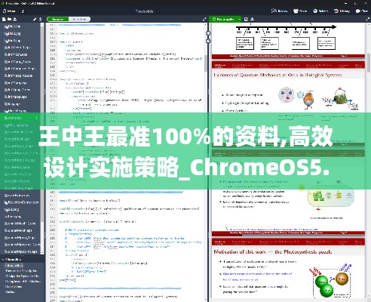Open the Chat panel
The image size is (371, 302).
click(x=362, y=11)
